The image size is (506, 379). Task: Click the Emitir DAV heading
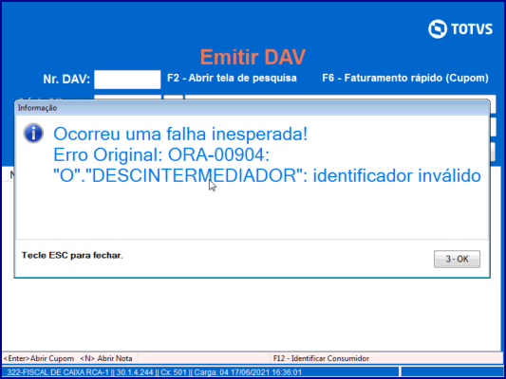pyautogui.click(x=253, y=57)
